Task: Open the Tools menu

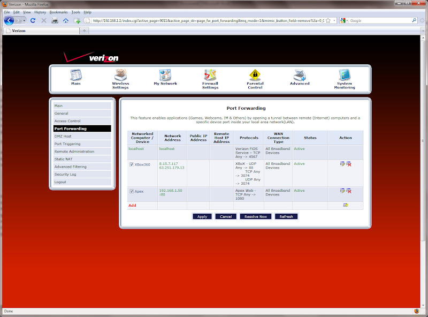Action: pyautogui.click(x=75, y=12)
